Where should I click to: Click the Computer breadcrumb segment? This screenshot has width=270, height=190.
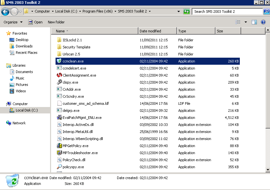pos(42,11)
